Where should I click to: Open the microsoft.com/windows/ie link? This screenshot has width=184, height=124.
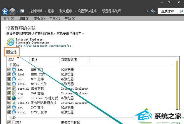tap(43, 46)
